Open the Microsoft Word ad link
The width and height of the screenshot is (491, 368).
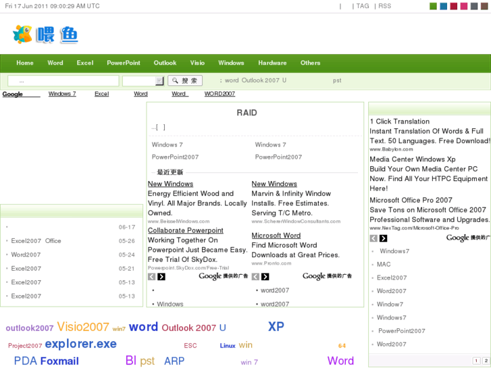tap(276, 235)
